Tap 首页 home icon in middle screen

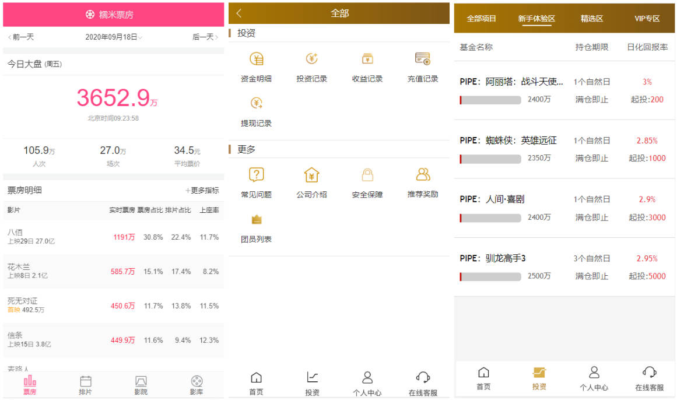(x=257, y=377)
